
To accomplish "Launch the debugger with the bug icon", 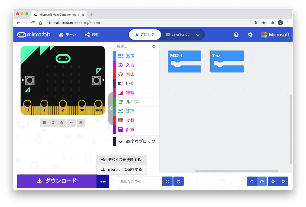I will click(x=62, y=123).
